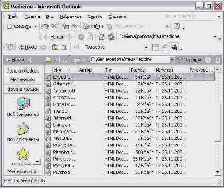The image size is (224, 188).
Task: Open the Избранное menu
Action: [71, 16]
